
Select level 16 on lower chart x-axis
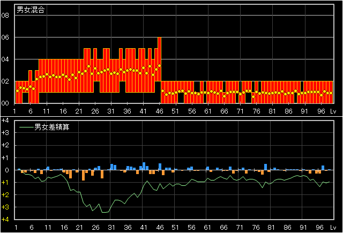64,228
